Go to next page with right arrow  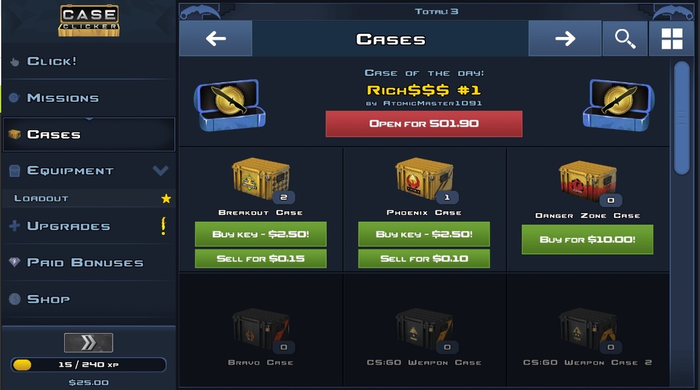click(565, 39)
